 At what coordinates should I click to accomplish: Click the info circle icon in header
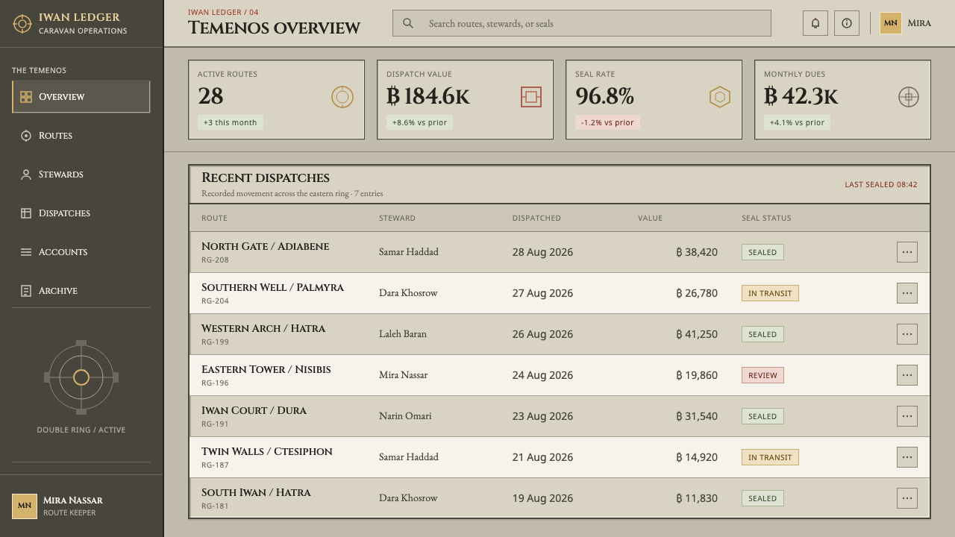click(847, 23)
